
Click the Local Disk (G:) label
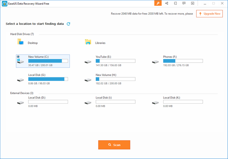(x=37, y=75)
